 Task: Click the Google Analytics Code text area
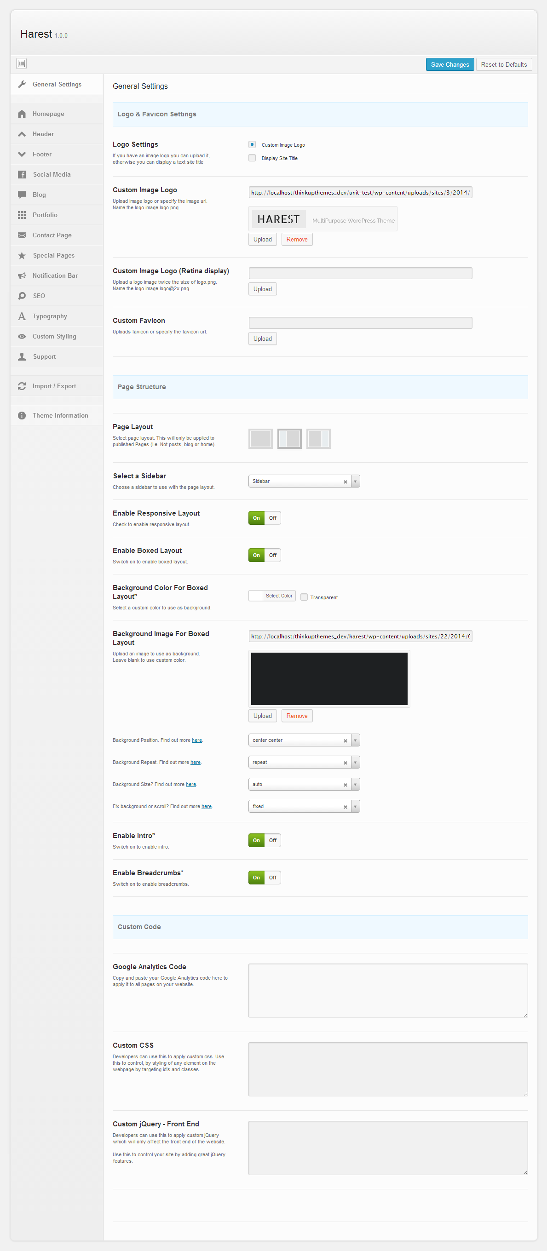tap(388, 990)
